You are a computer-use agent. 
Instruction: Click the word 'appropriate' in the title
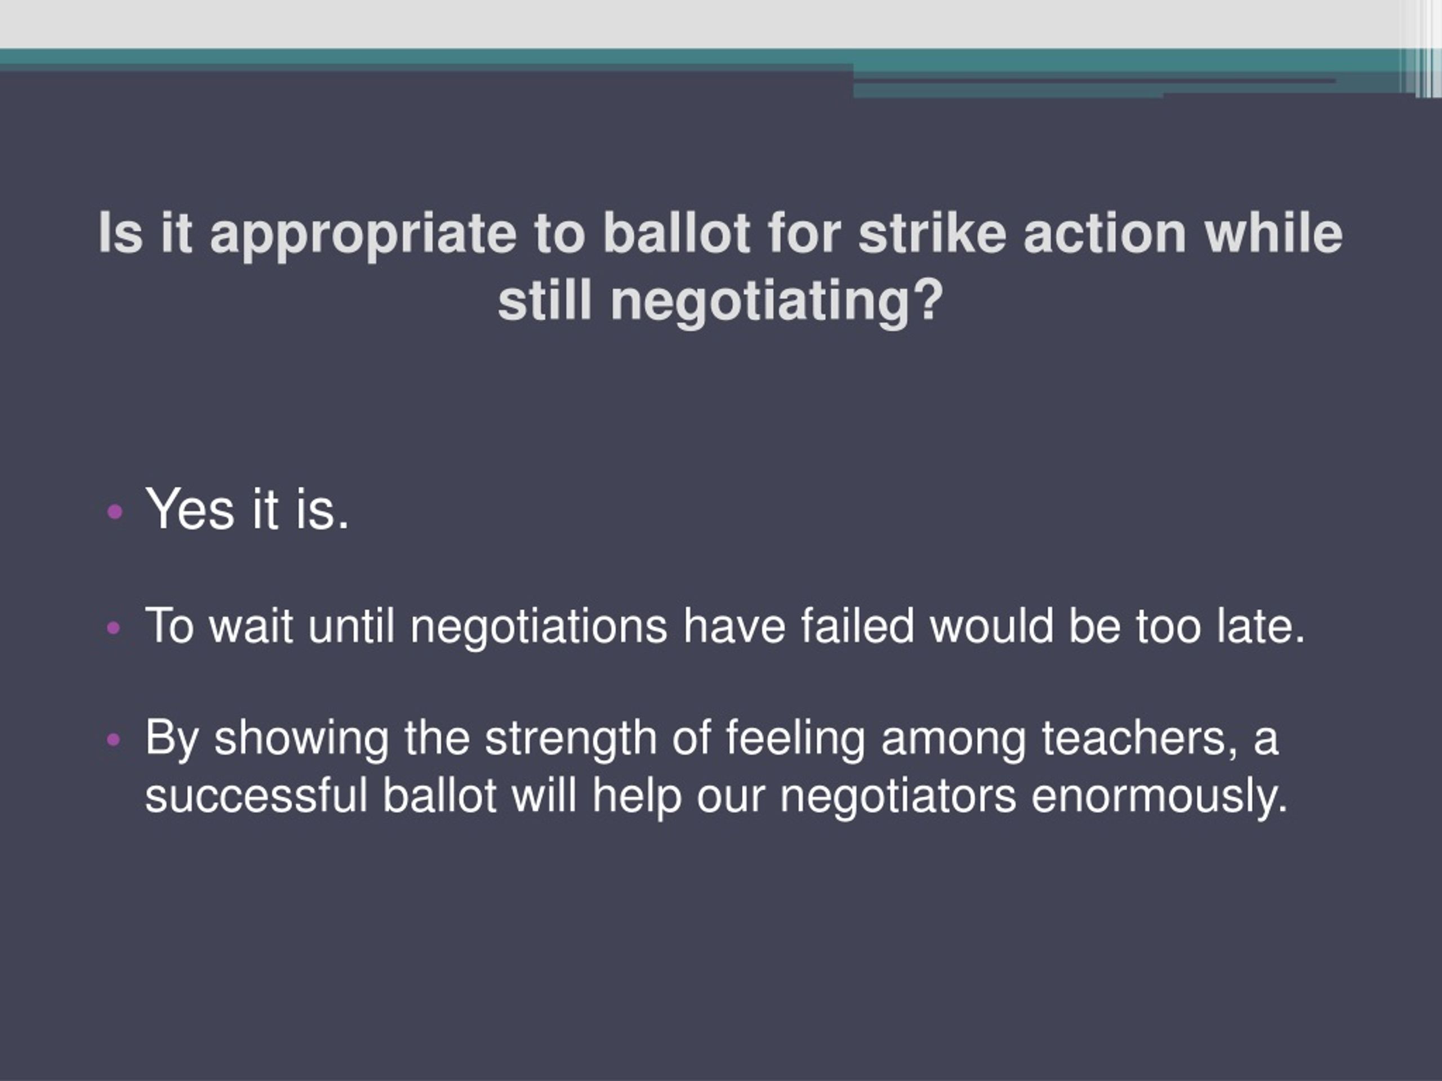point(363,236)
